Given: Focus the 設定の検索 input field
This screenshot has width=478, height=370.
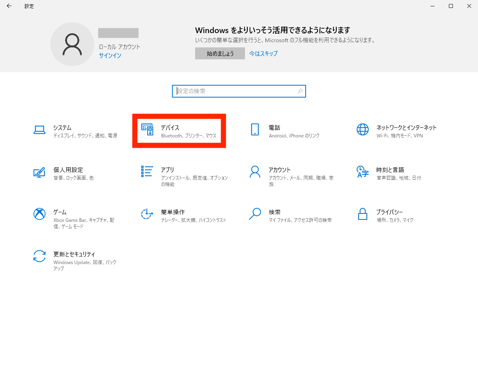Looking at the screenshot, I should [x=239, y=91].
